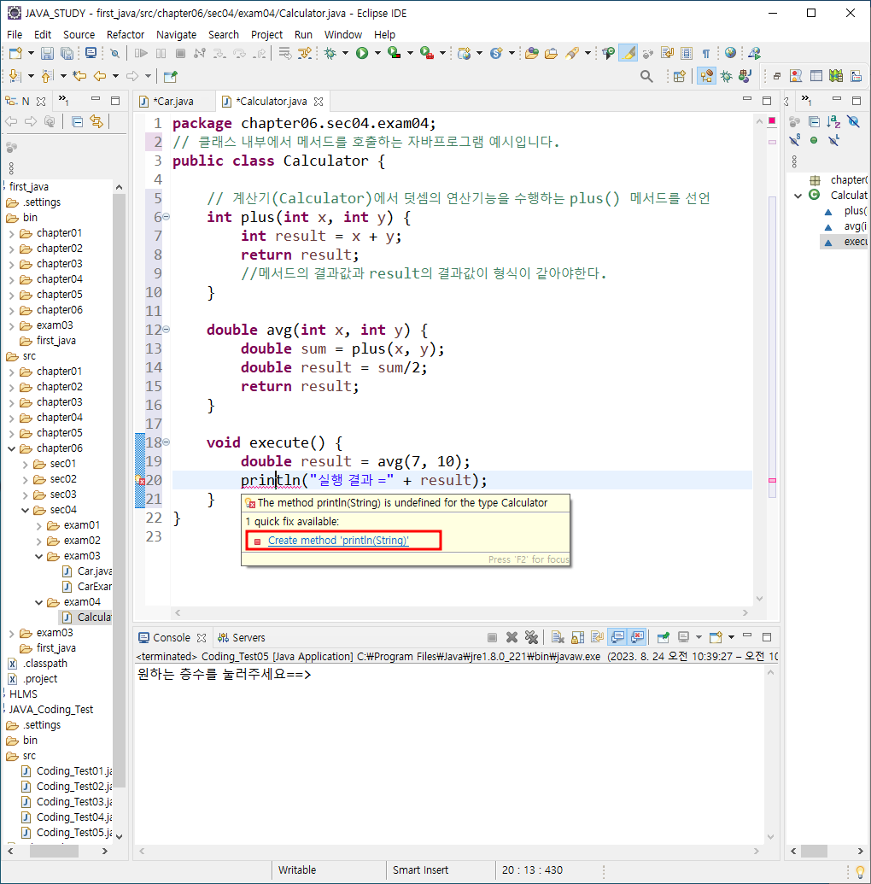Select Coding_Test03 file in tree
Image resolution: width=871 pixels, height=884 pixels.
pyautogui.click(x=67, y=802)
